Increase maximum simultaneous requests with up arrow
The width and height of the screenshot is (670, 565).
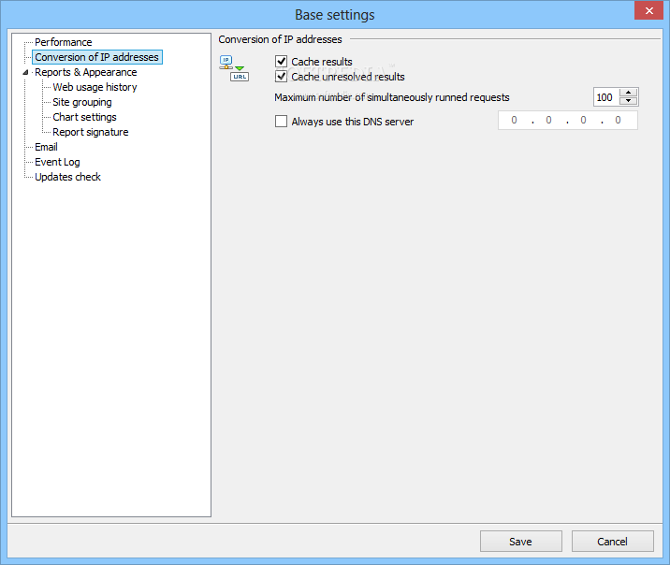[628, 93]
